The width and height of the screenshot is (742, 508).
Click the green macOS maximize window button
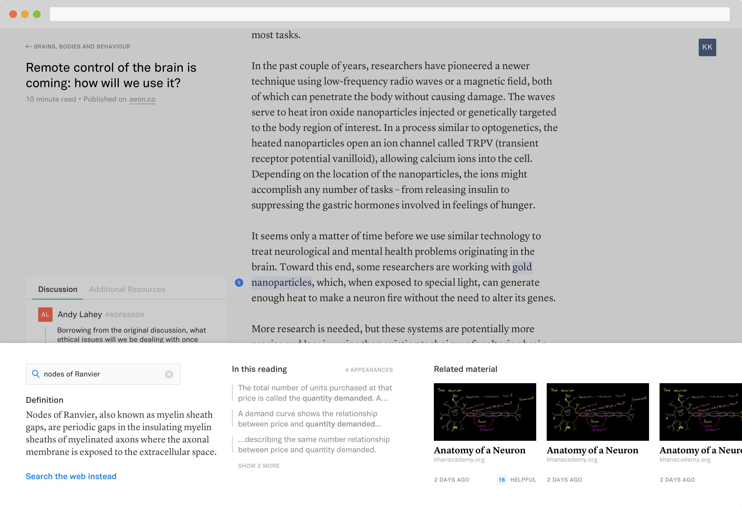coord(37,14)
